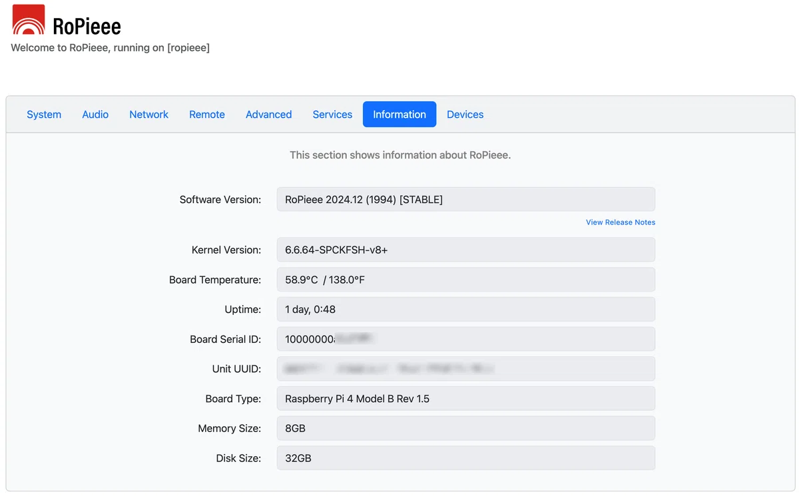Select the Remote tab
The image size is (799, 496).
click(207, 115)
